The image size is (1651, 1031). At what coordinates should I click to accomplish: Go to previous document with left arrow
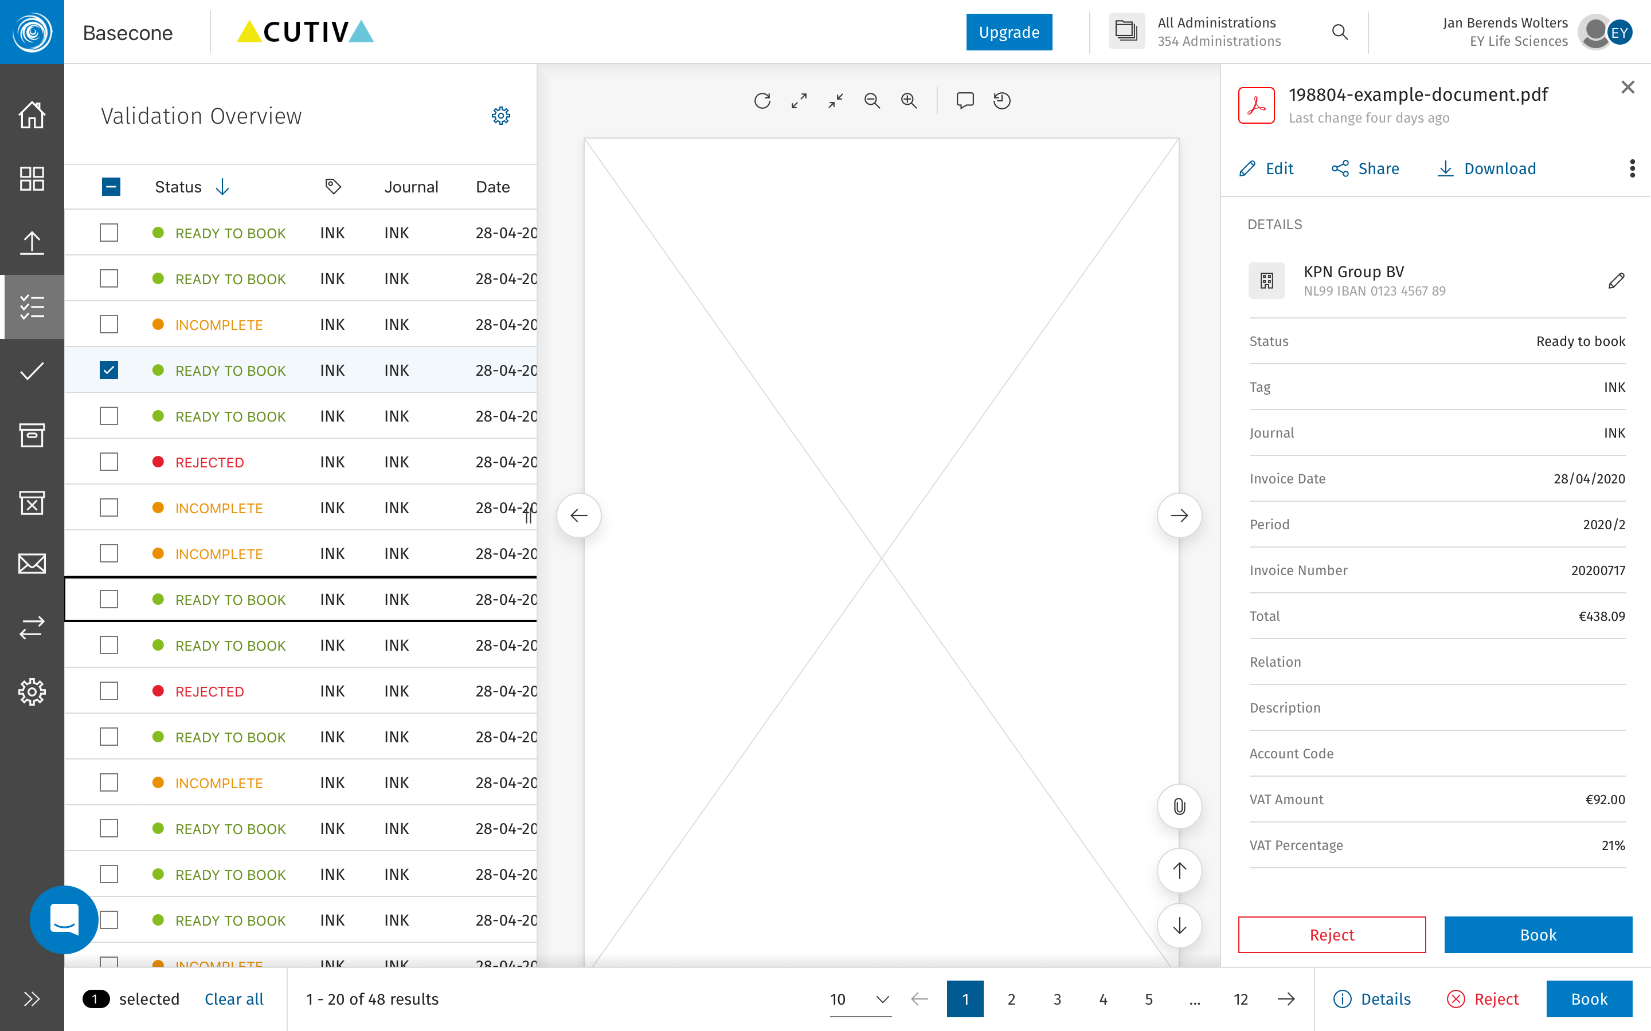(x=578, y=515)
